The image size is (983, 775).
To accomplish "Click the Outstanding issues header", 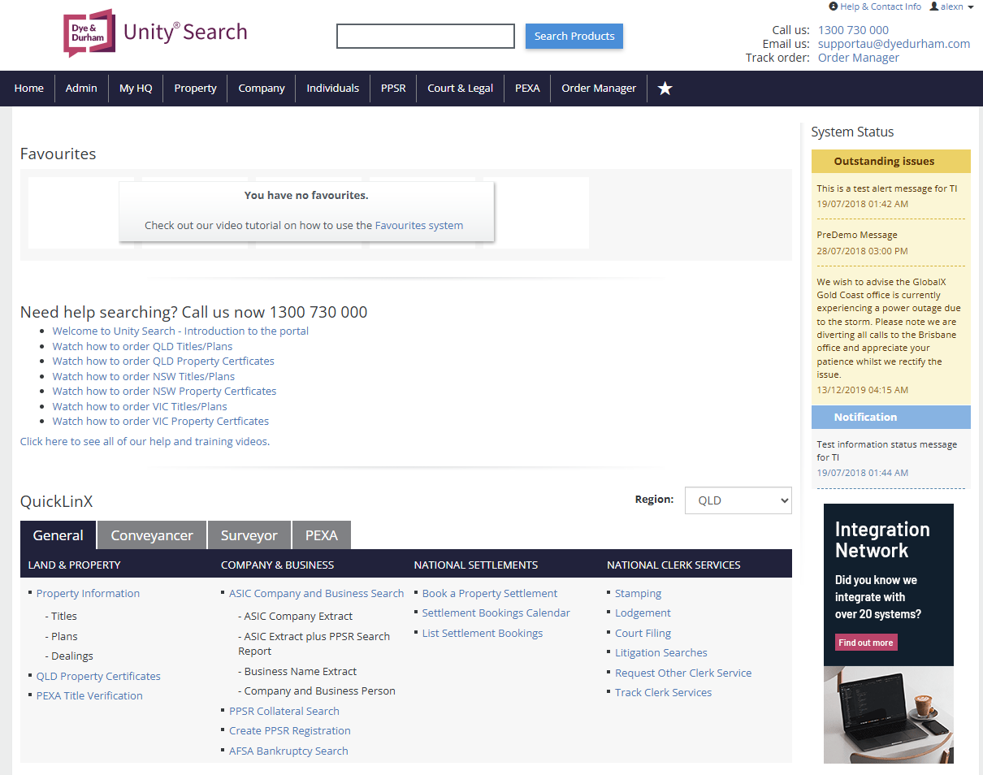I will tap(891, 161).
